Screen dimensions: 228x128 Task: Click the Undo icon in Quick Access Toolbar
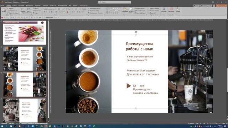5,17
